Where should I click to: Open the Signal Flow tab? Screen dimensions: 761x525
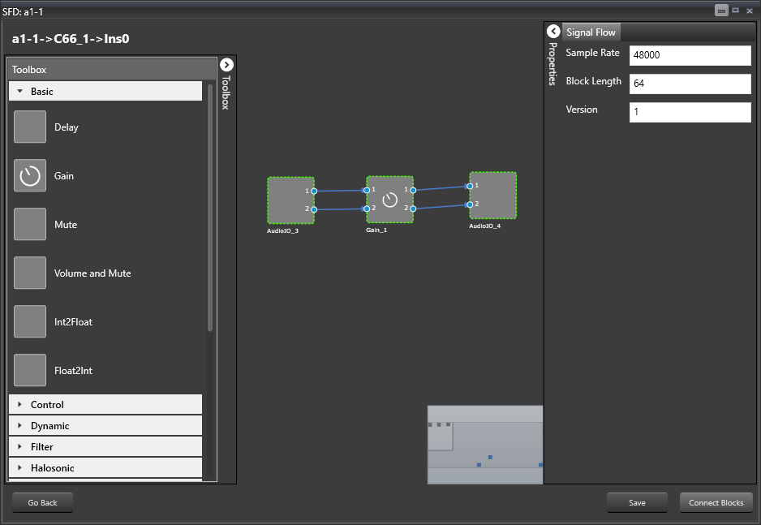[591, 32]
